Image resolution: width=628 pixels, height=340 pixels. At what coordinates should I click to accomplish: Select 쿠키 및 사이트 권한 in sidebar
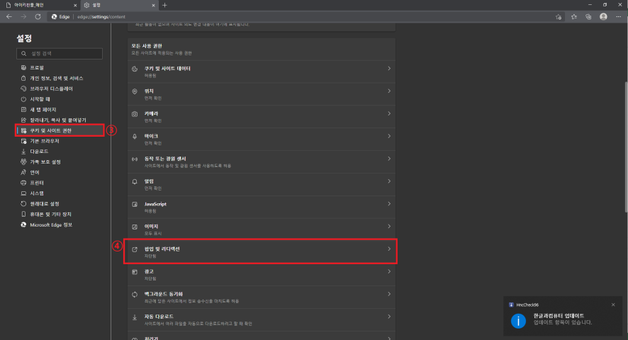[x=60, y=131]
